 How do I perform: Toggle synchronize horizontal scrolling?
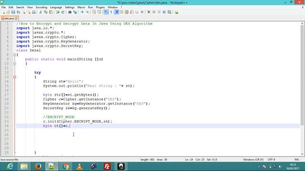99,12
